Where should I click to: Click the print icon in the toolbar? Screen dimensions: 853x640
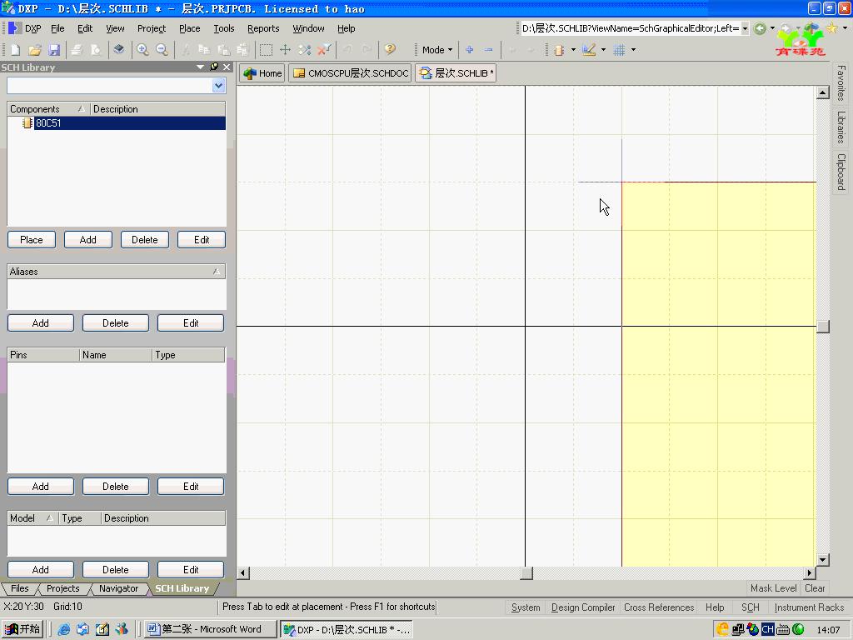click(77, 50)
